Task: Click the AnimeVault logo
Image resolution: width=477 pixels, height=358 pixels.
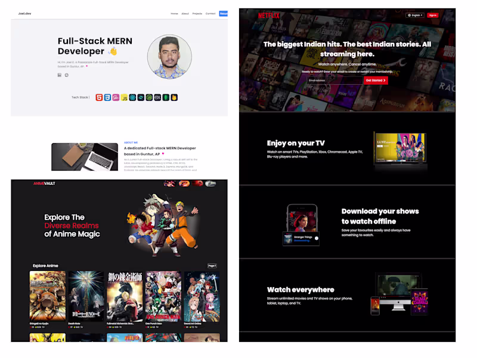Action: pos(44,184)
